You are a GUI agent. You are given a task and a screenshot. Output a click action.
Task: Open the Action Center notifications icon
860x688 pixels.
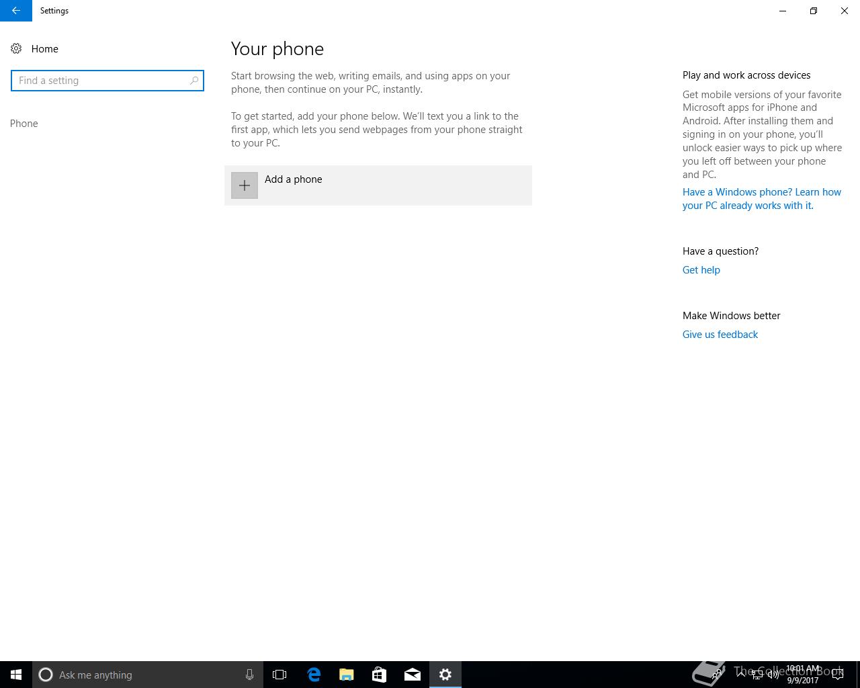coord(838,675)
